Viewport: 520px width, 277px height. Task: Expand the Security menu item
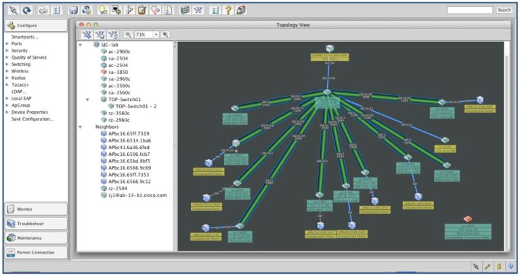(x=7, y=50)
